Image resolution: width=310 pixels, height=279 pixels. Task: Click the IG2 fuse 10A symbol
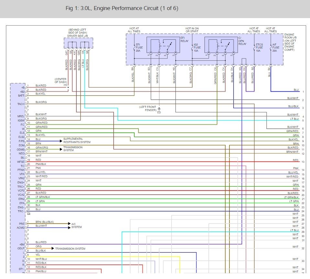[x=192, y=48]
